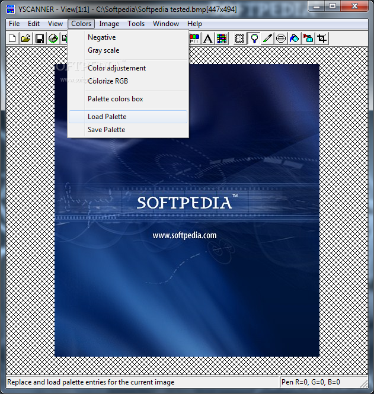Open the Help menu

coord(194,24)
